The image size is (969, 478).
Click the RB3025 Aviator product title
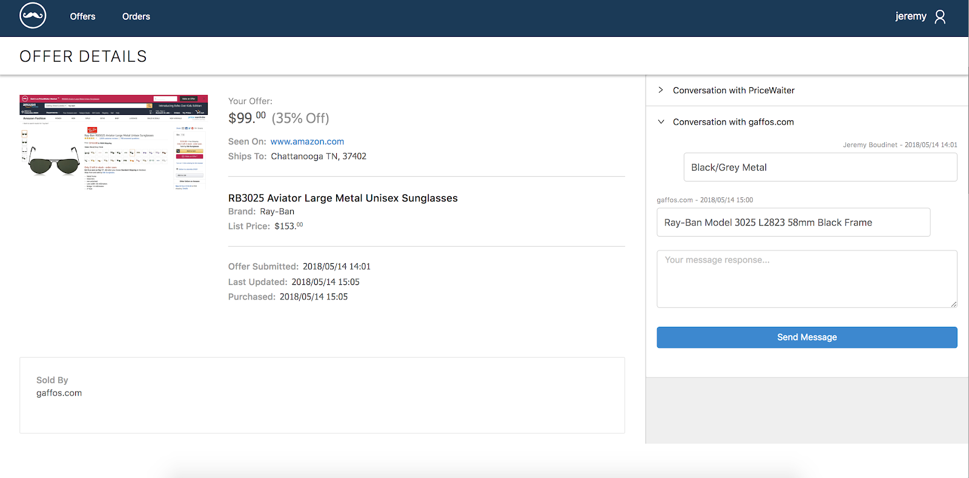coord(343,198)
